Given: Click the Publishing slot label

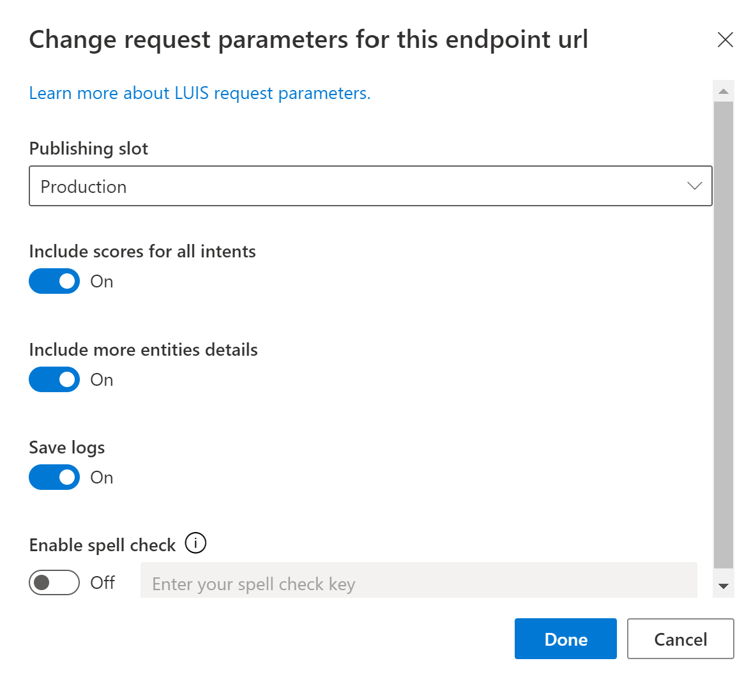Looking at the screenshot, I should click(x=89, y=149).
